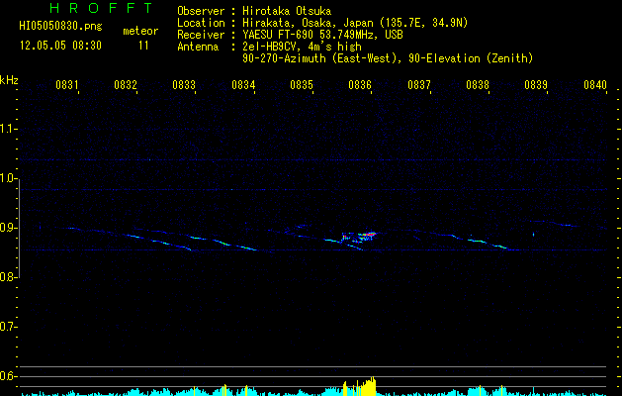This screenshot has height=396, width=622.
Task: Click the 0832 time marker
Action: 126,85
